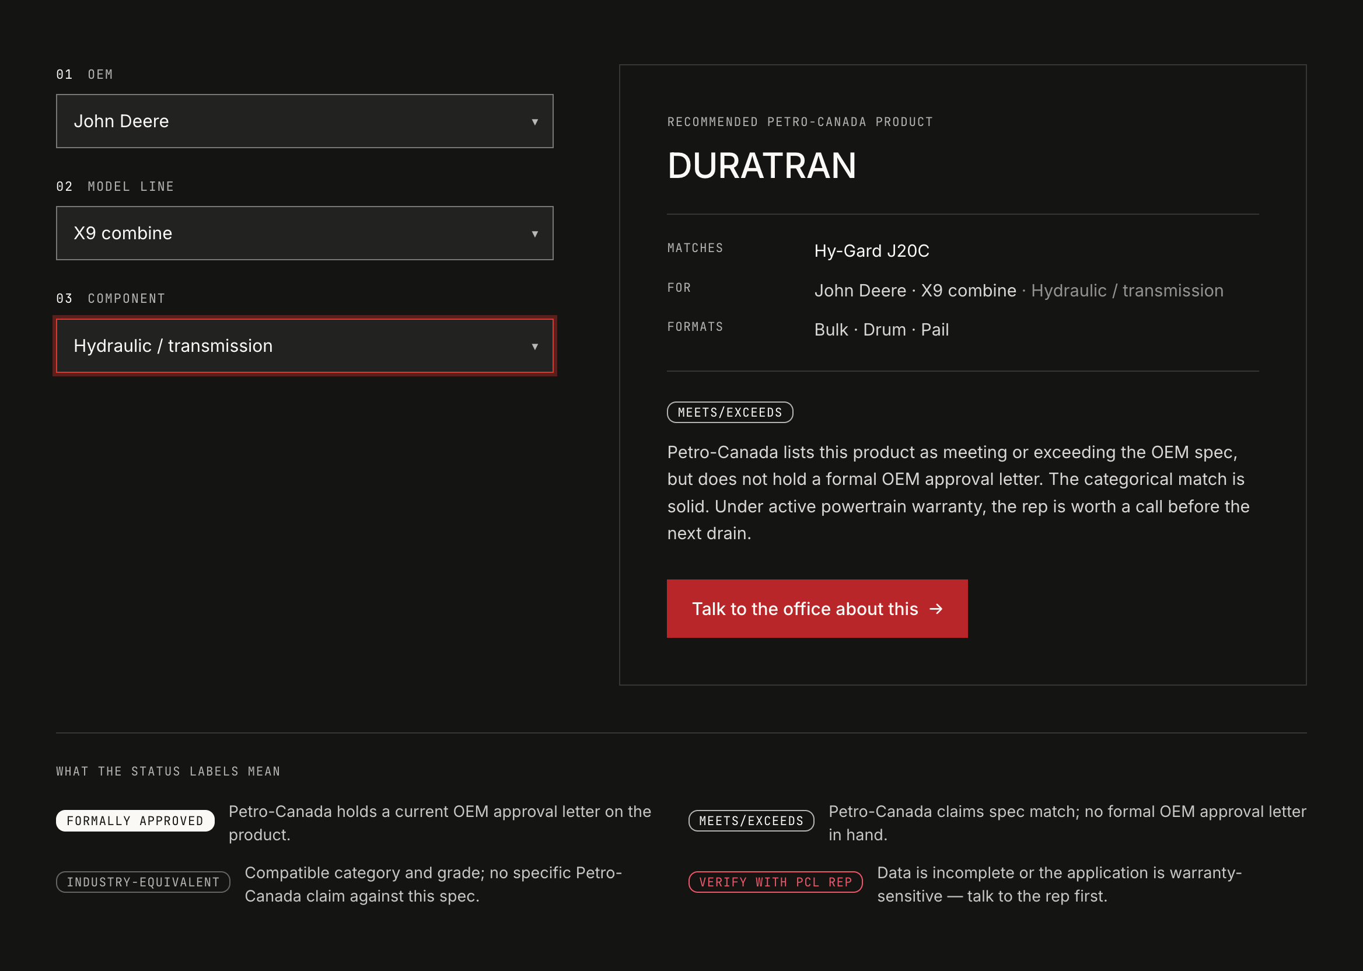Click the WHAT THE STATUS LABELS MEAN heading

pos(168,771)
